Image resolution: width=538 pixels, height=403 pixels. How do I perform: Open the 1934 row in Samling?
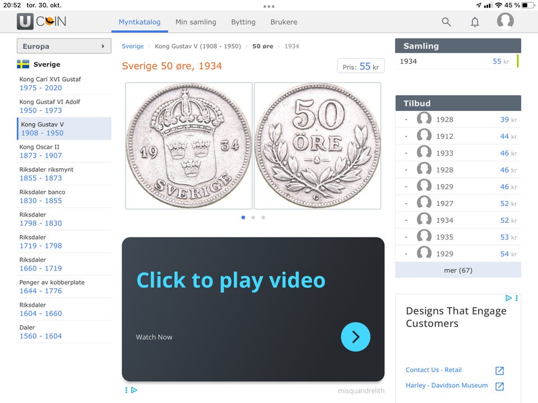point(458,62)
